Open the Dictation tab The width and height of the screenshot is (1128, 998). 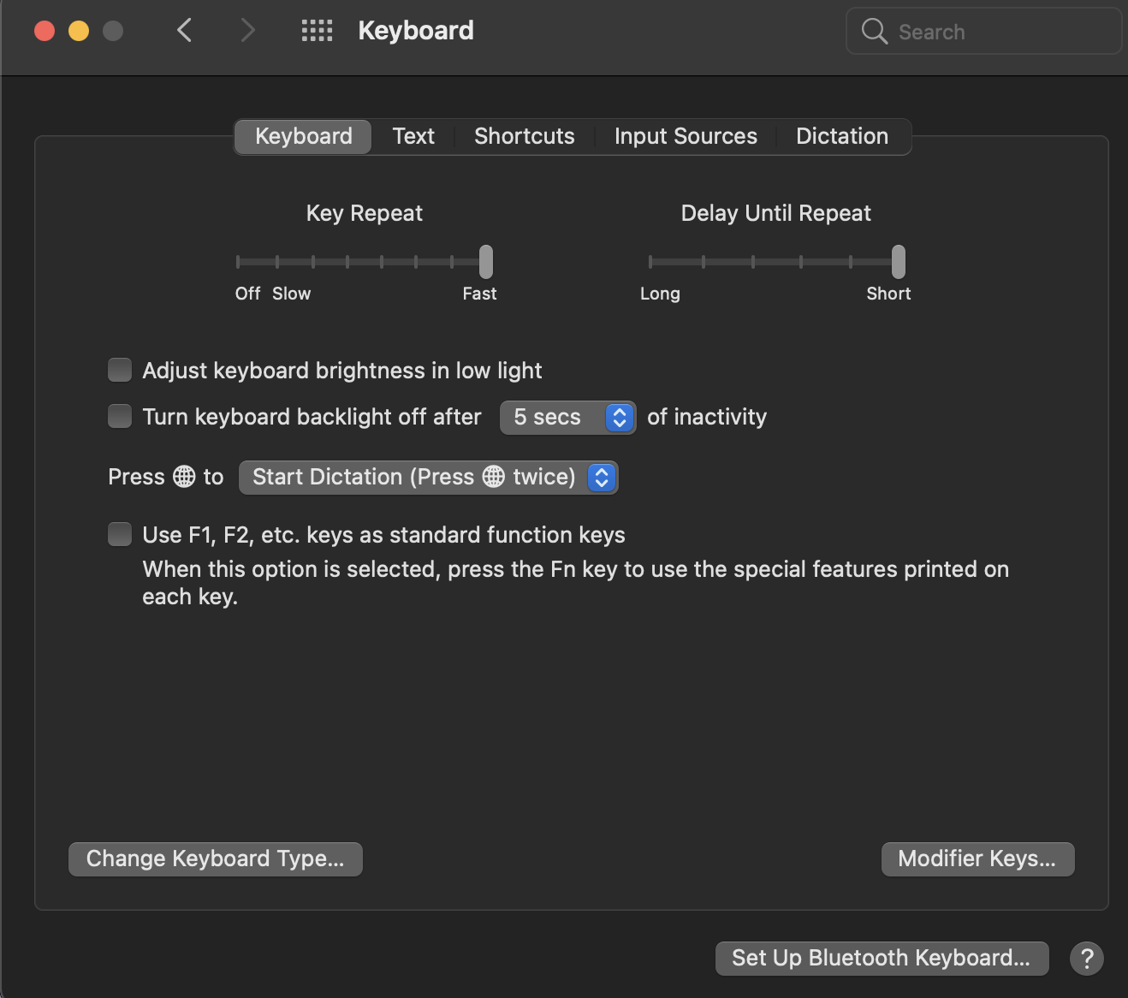pyautogui.click(x=841, y=136)
